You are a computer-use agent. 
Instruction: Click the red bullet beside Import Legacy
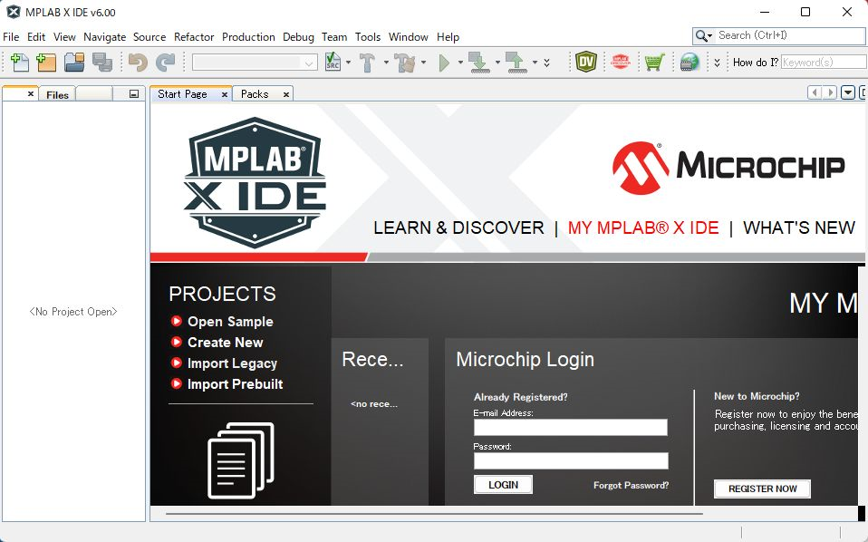pos(177,363)
